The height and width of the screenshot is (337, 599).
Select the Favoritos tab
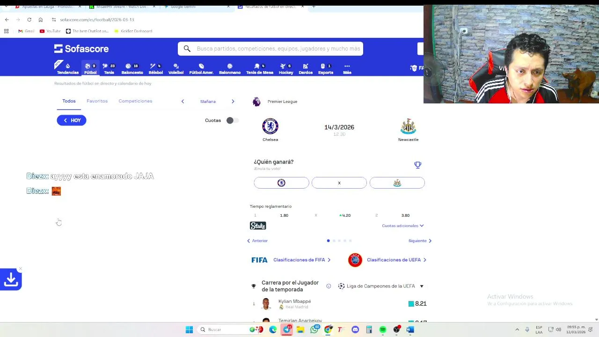97,101
